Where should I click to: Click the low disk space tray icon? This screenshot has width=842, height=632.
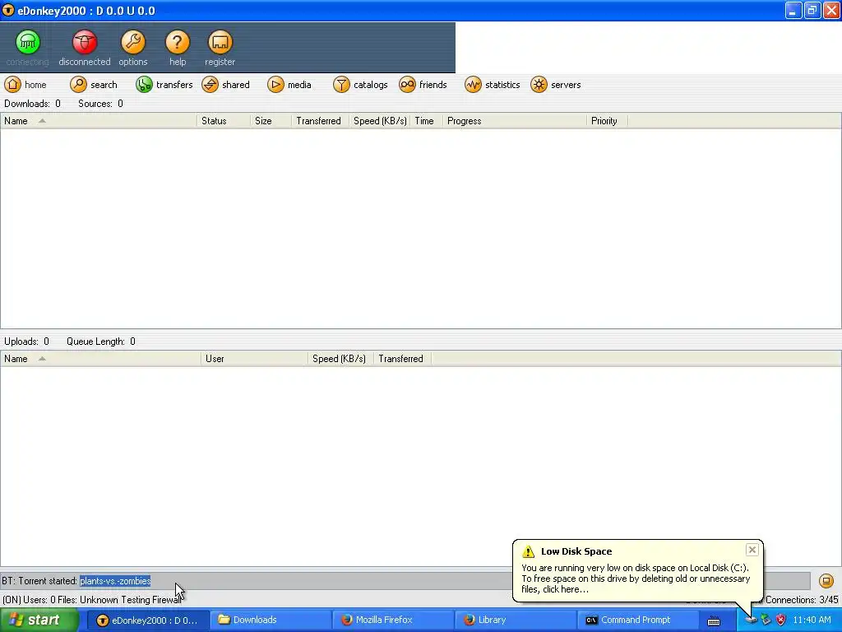pyautogui.click(x=751, y=620)
